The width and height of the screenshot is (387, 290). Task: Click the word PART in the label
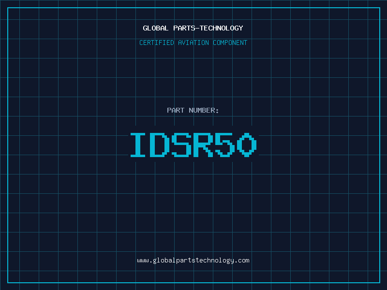click(x=176, y=111)
